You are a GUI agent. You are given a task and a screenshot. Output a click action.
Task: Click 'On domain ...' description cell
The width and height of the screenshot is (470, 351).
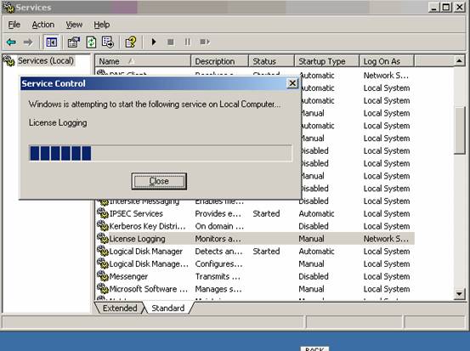(x=219, y=226)
